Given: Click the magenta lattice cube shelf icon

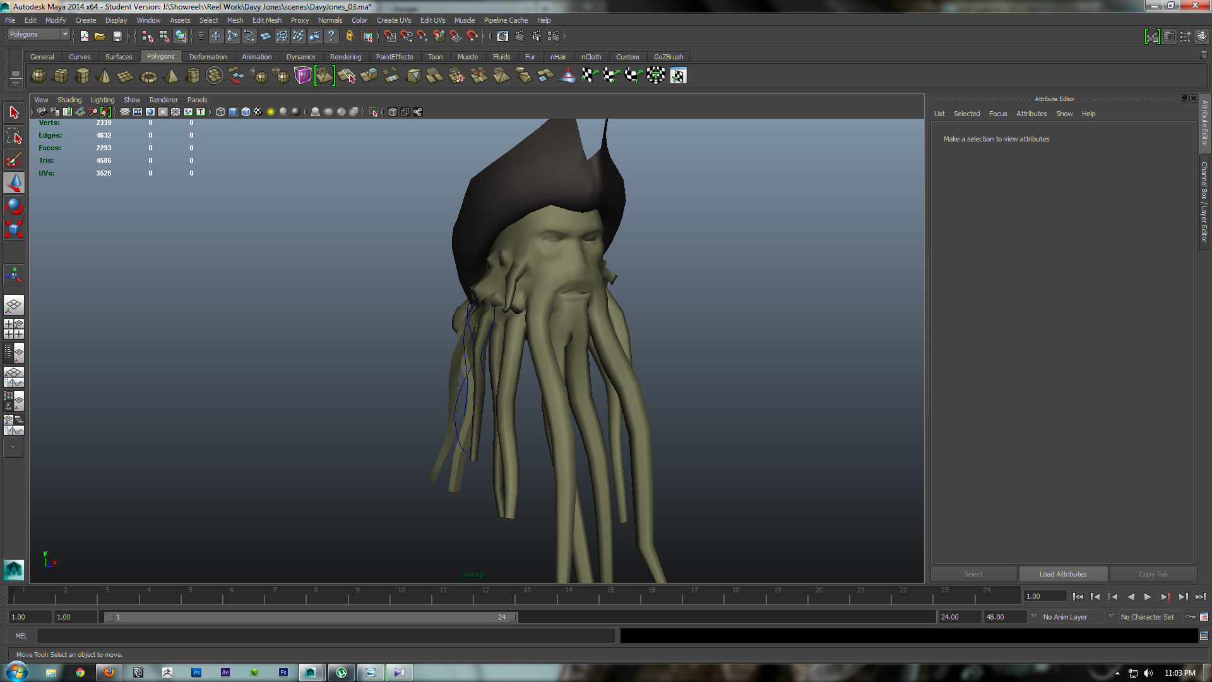Looking at the screenshot, I should [x=302, y=76].
